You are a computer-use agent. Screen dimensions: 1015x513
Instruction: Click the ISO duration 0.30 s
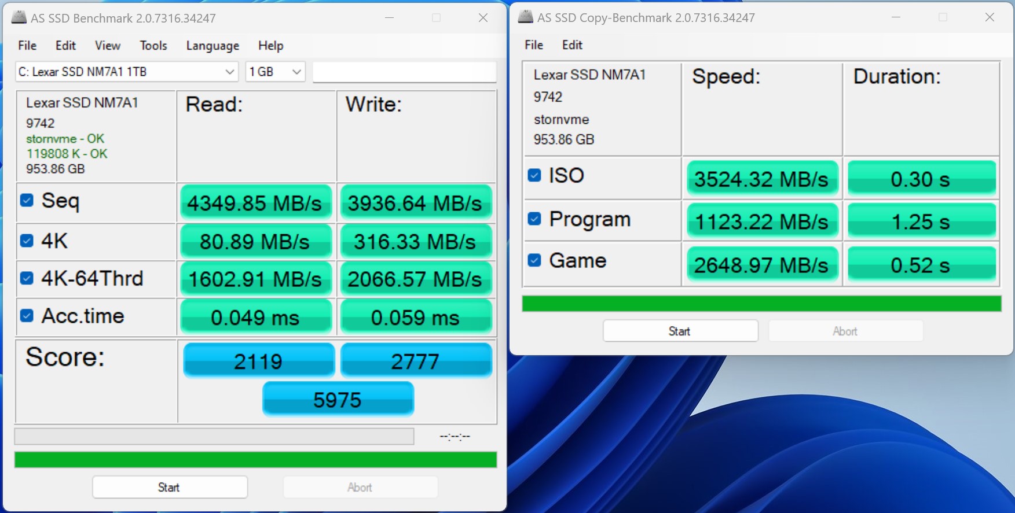point(921,179)
